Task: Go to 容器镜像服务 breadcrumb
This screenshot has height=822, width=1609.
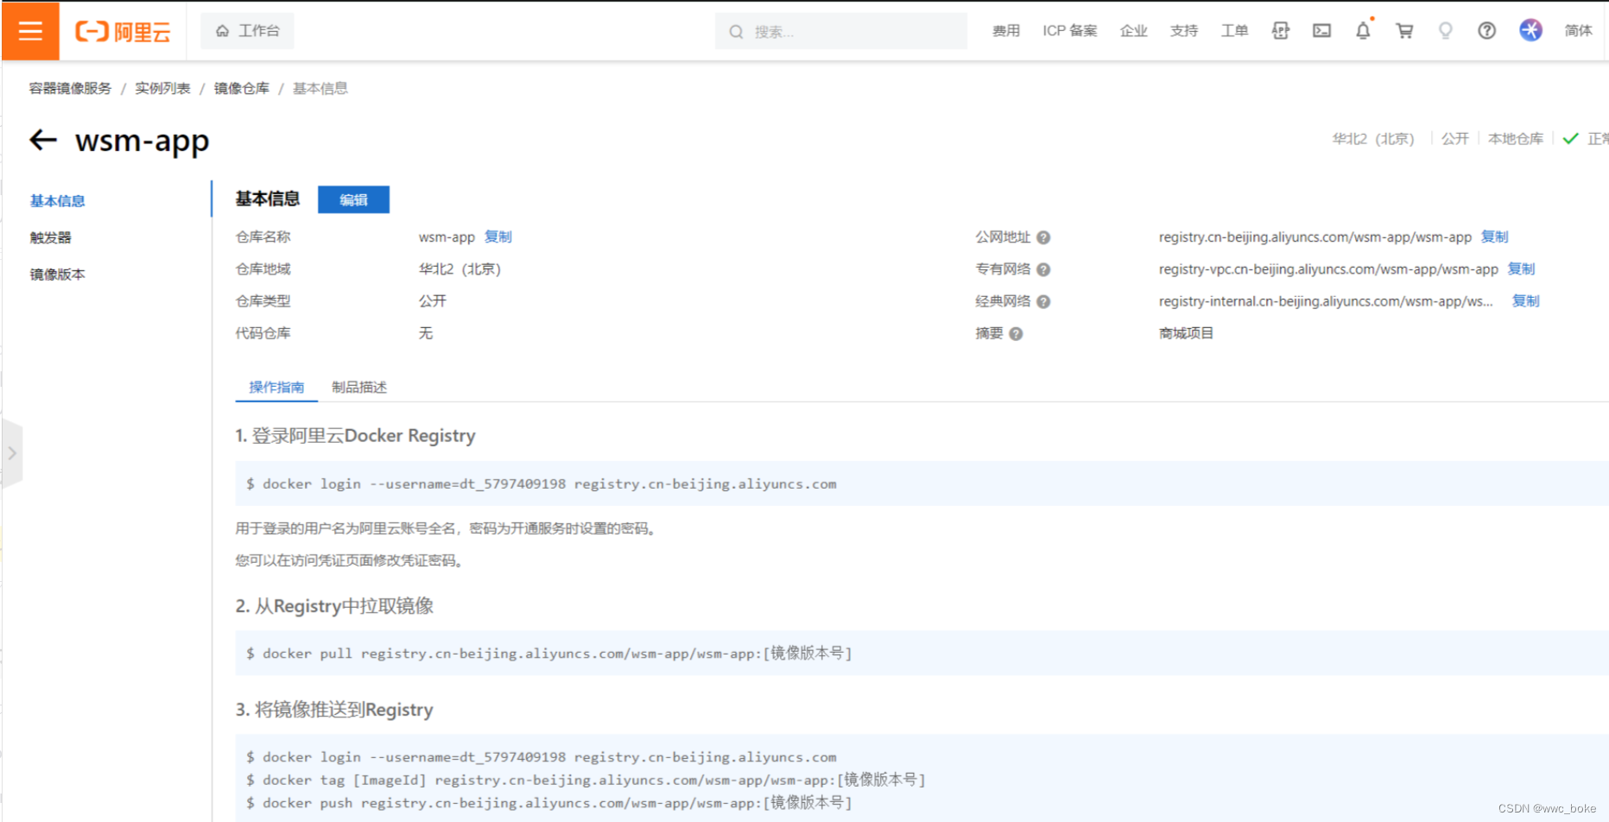Action: [70, 88]
